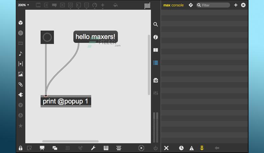Viewport: 264px width, 153px height.
Task: Open the search magnifier in right sidebar
Action: [156, 24]
